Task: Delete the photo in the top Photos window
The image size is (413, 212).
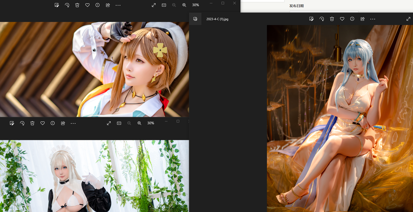Action: 77,5
